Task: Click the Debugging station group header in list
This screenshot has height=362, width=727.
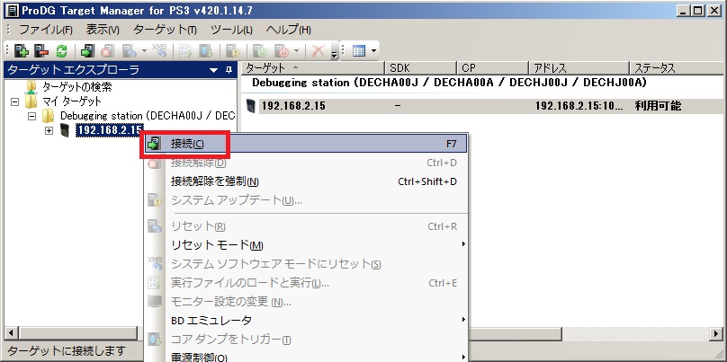Action: 449,83
